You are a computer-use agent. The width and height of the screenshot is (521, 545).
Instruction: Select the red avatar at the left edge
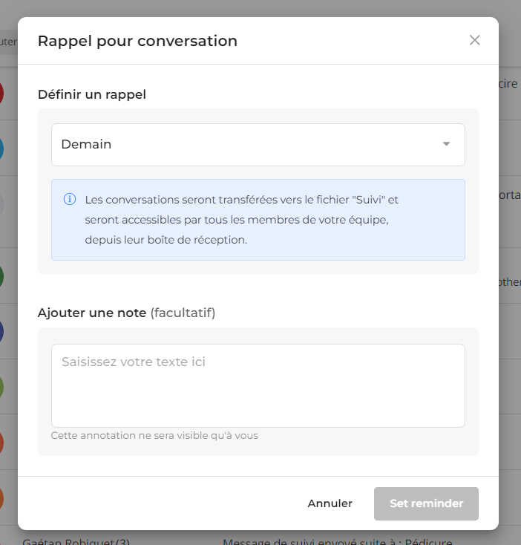point(1,93)
